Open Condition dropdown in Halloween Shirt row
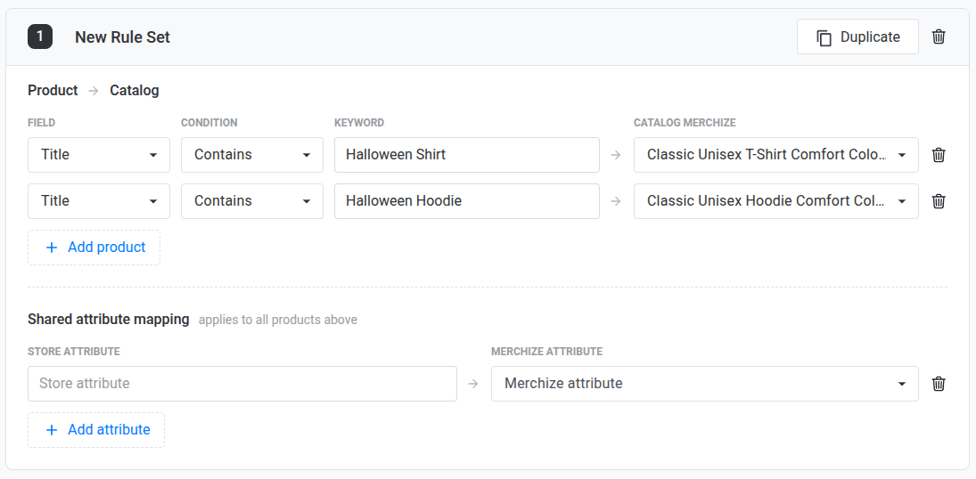976x479 pixels. coord(252,155)
